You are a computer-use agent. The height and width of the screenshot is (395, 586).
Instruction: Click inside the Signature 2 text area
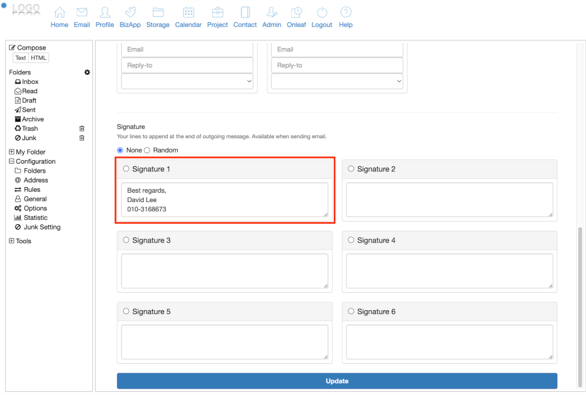pyautogui.click(x=449, y=199)
